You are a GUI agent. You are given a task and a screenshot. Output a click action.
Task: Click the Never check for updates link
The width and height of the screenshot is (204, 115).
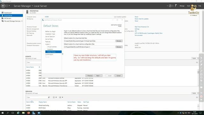point(142,19)
